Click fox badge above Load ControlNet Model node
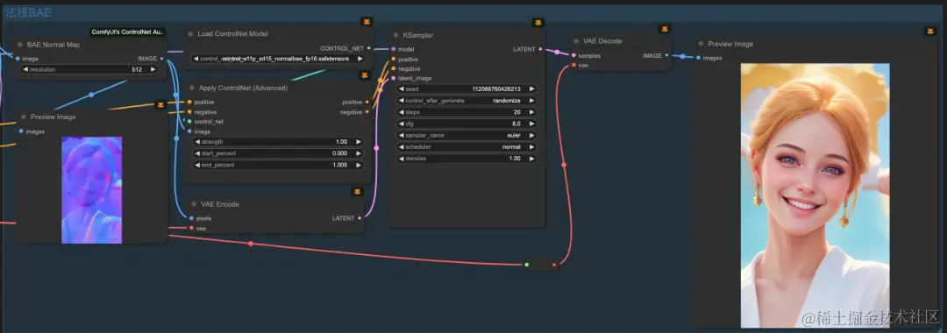 pos(366,22)
